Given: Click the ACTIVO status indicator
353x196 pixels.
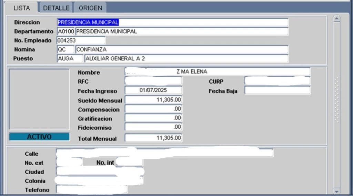Looking at the screenshot, I should [39, 137].
